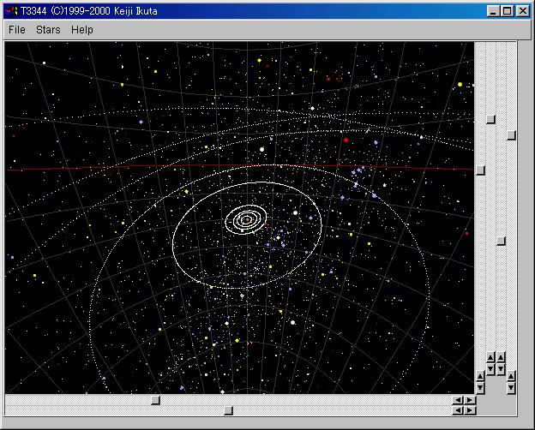Click left arrow of lower horizontal slider

458,410
